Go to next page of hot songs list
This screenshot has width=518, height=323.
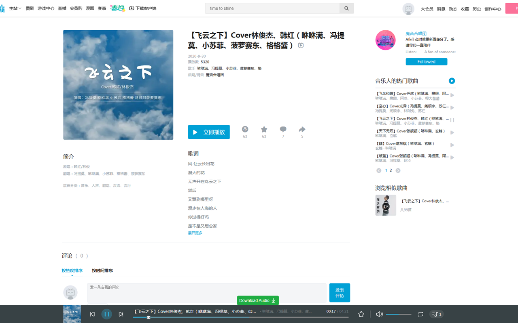[397, 170]
